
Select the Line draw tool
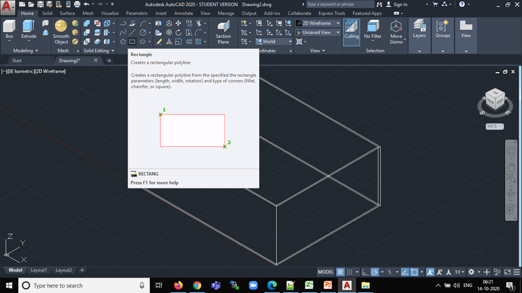132,33
